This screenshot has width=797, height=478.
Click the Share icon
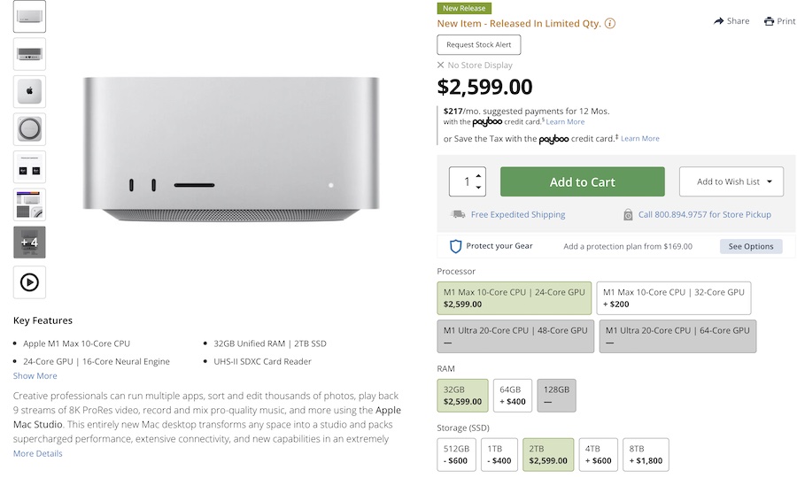click(x=718, y=21)
